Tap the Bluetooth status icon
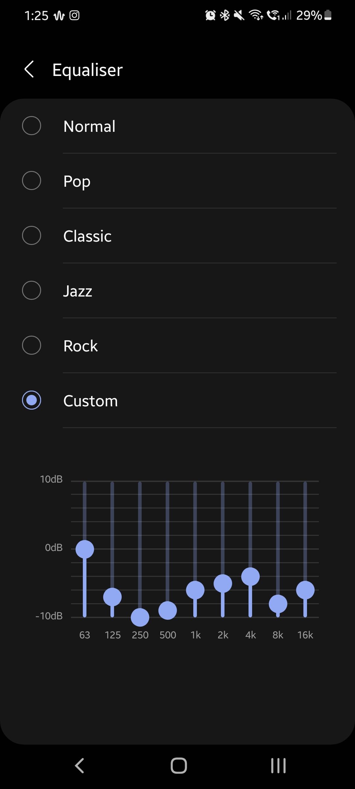The image size is (355, 789). (225, 15)
